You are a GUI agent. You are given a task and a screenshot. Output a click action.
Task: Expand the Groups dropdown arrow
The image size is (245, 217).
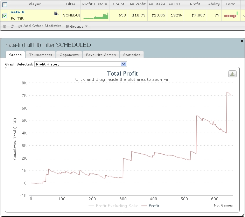(86, 26)
